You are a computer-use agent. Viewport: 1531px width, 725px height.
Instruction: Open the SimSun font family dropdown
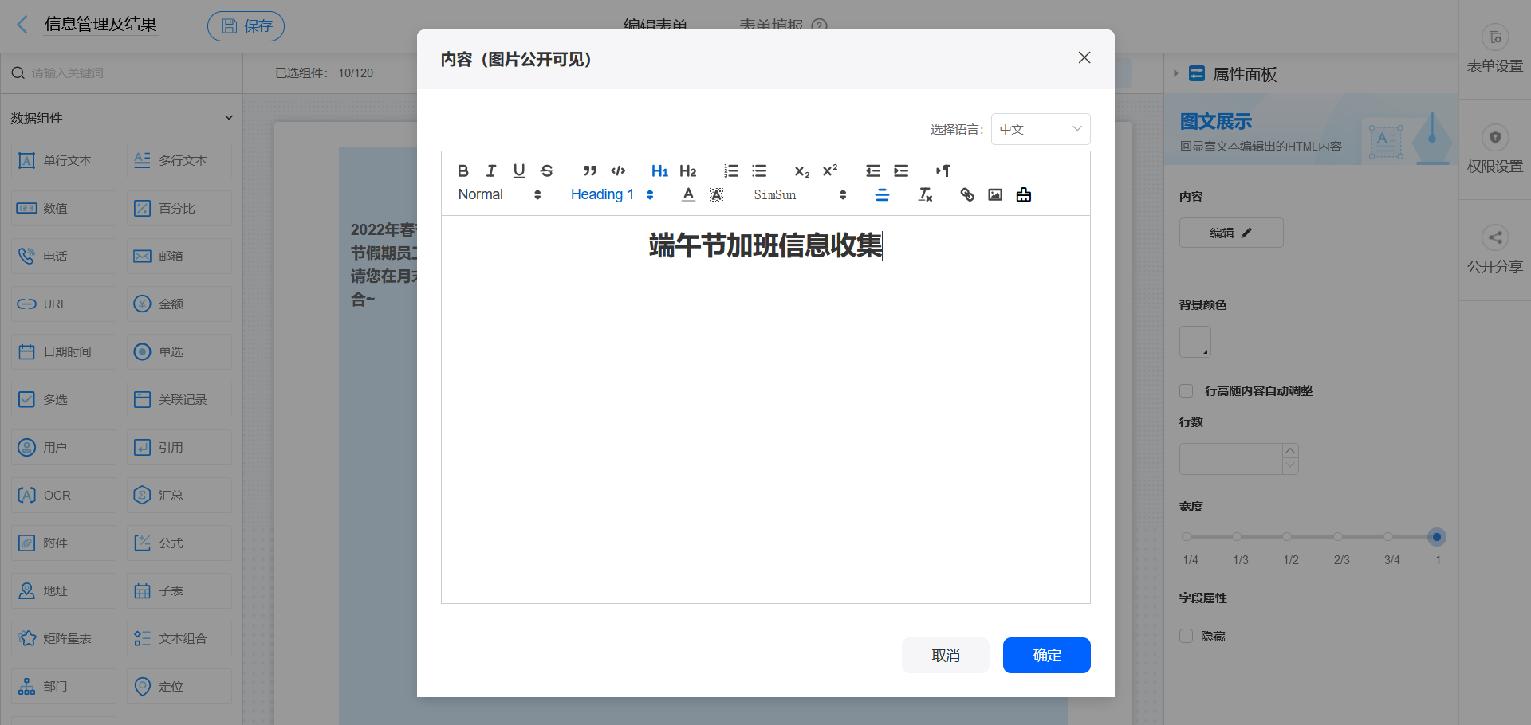pos(797,194)
